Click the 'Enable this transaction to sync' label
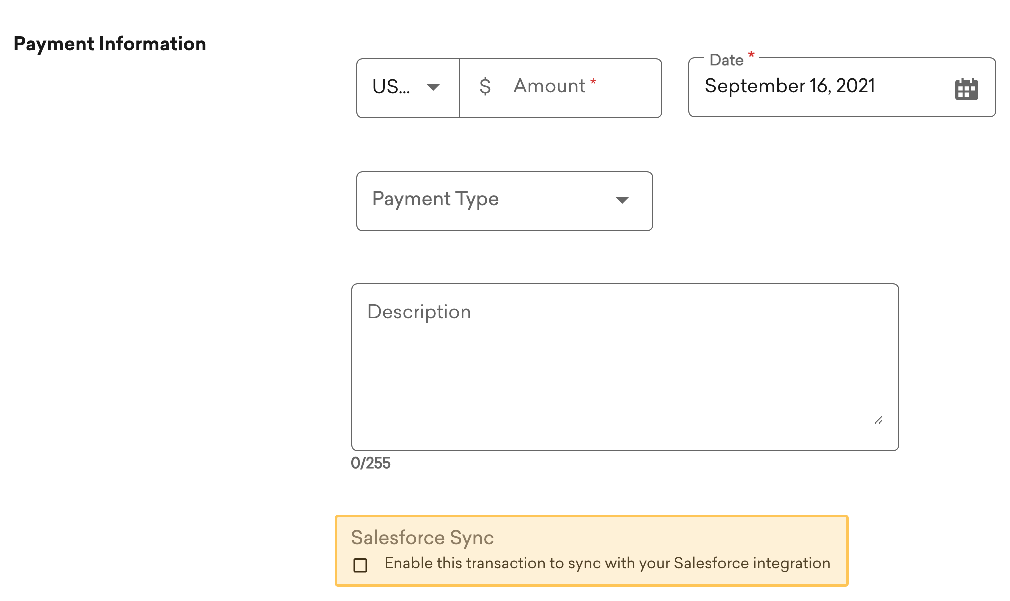1010x601 pixels. coord(607,563)
